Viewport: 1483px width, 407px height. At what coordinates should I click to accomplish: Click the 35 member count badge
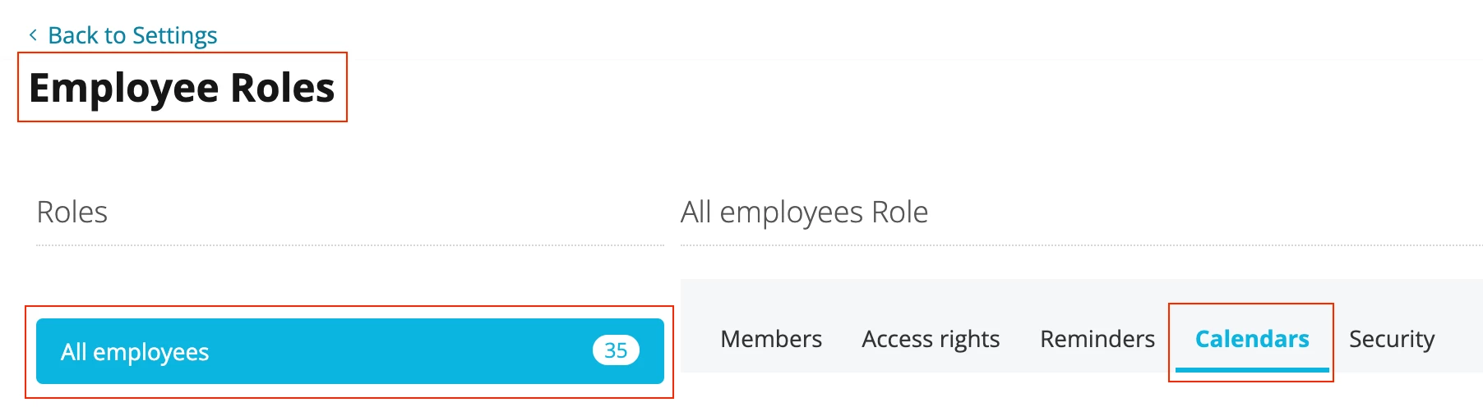pos(616,350)
